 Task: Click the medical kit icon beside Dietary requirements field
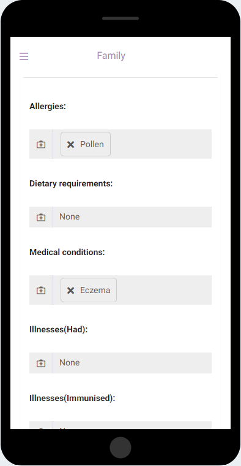(x=41, y=217)
